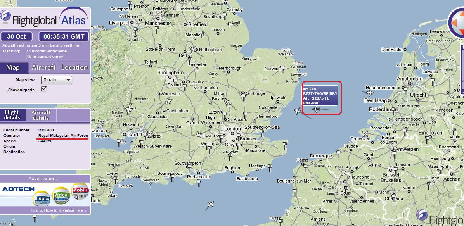This screenshot has width=464, height=226.
Task: Select the aircraft near Milton Keynes
Action: pos(228,103)
